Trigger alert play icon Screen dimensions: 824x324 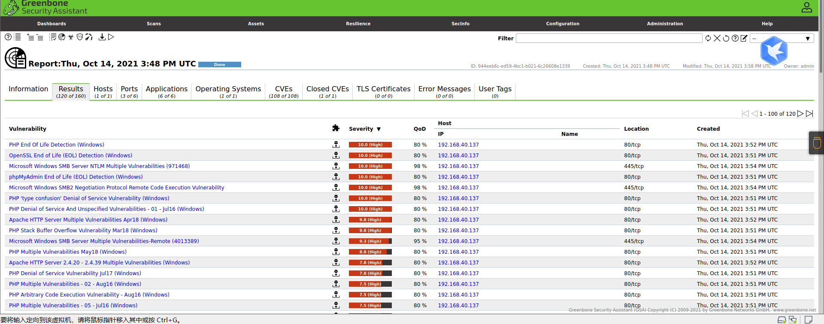pyautogui.click(x=111, y=37)
